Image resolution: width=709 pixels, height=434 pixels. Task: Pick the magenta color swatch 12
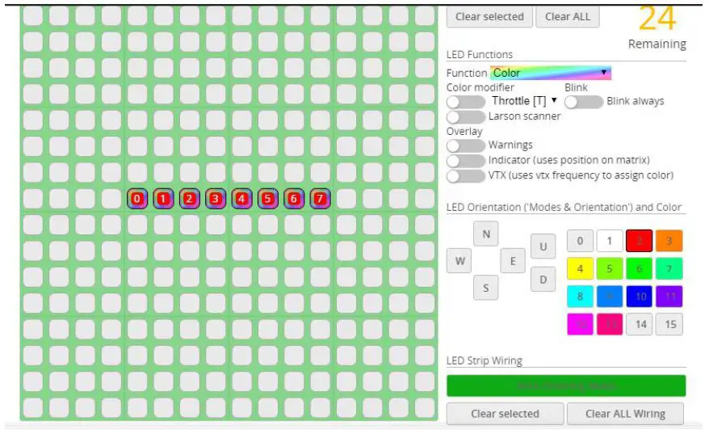(580, 324)
